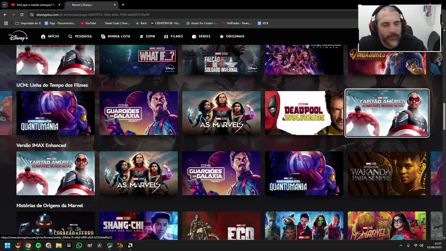Open File Explorer from taskbar
The width and height of the screenshot is (446, 251).
(59, 245)
